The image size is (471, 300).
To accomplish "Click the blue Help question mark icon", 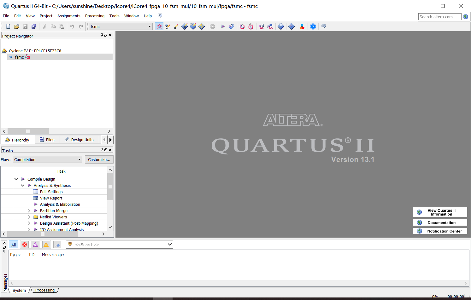I will 313,26.
